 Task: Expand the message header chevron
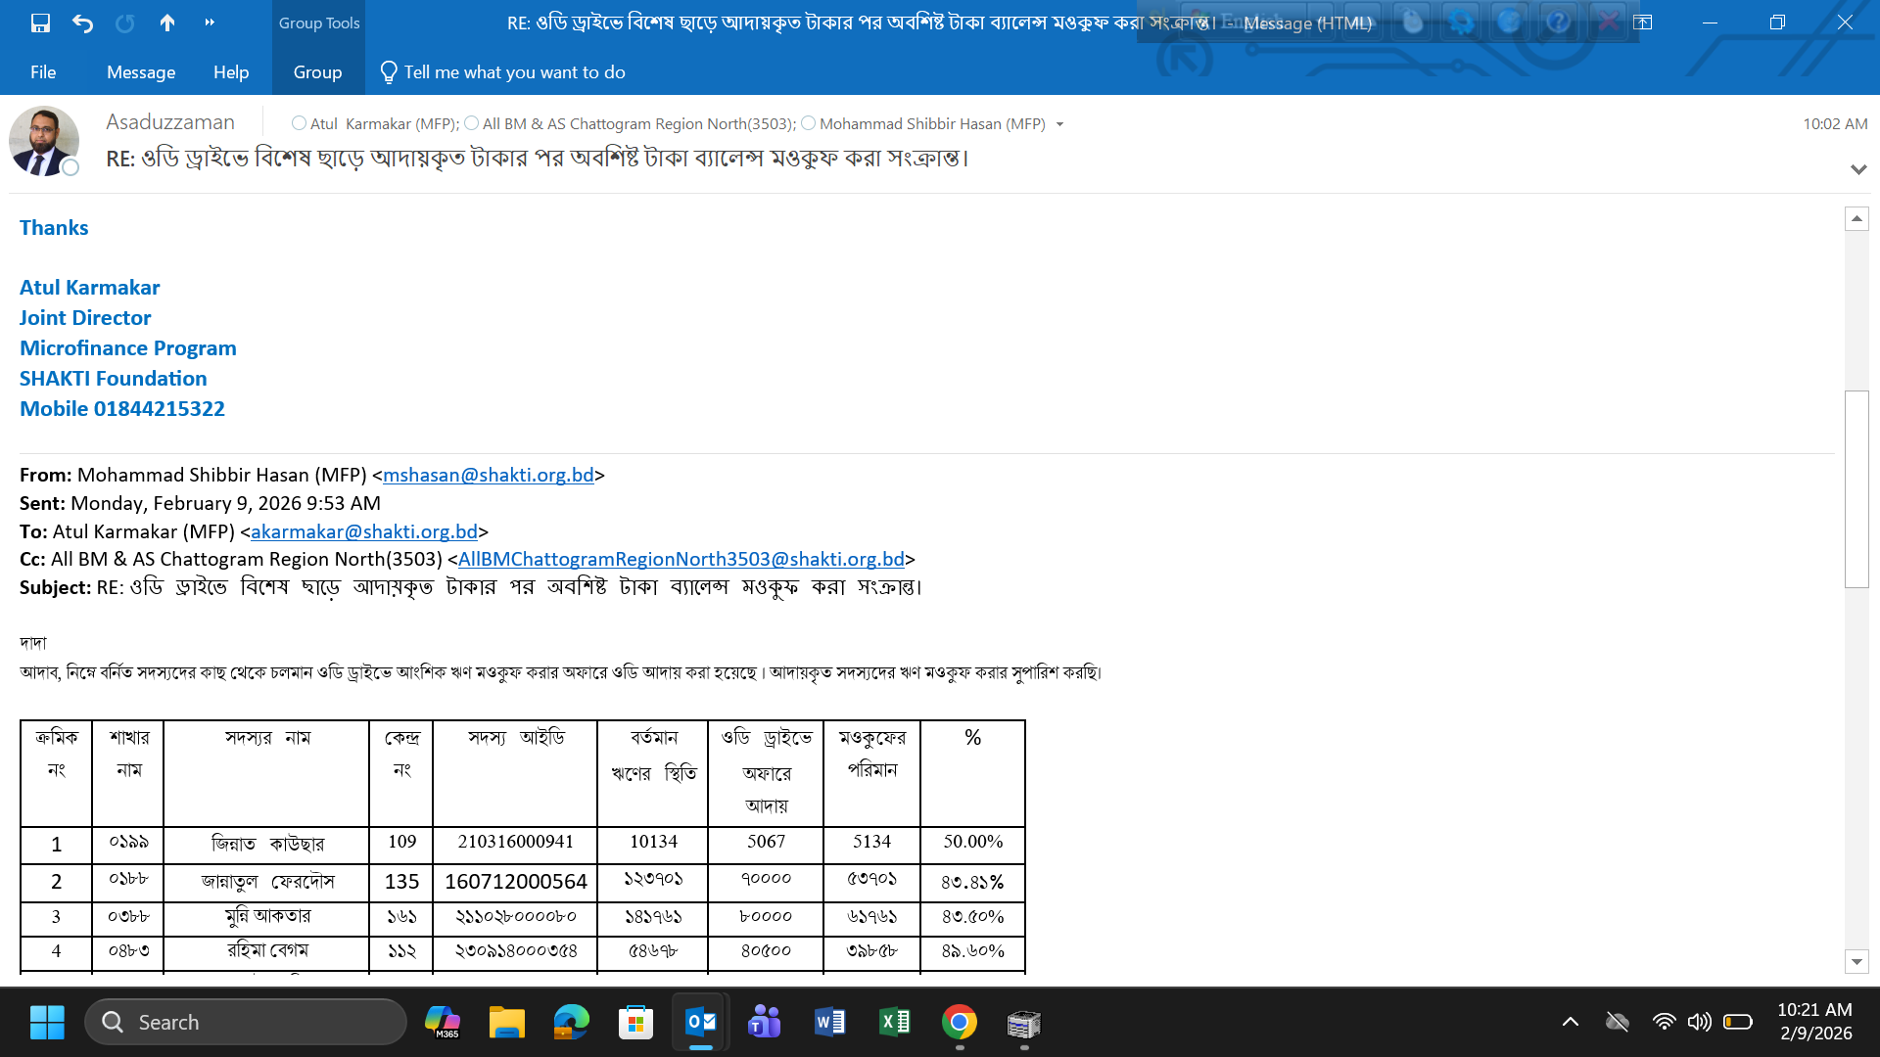pos(1857,169)
